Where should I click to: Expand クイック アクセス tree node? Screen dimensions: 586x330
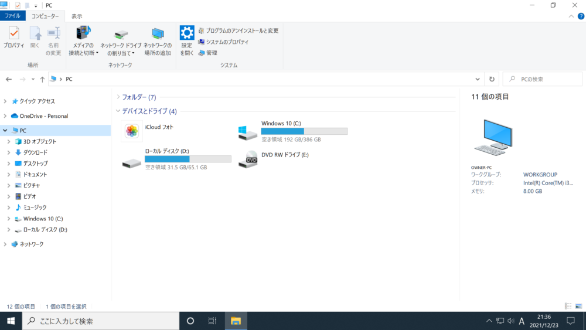pyautogui.click(x=5, y=101)
